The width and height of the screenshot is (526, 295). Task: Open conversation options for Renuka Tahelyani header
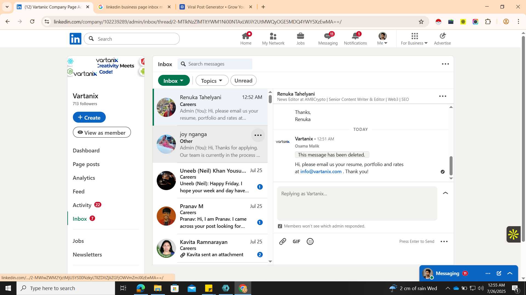443,96
